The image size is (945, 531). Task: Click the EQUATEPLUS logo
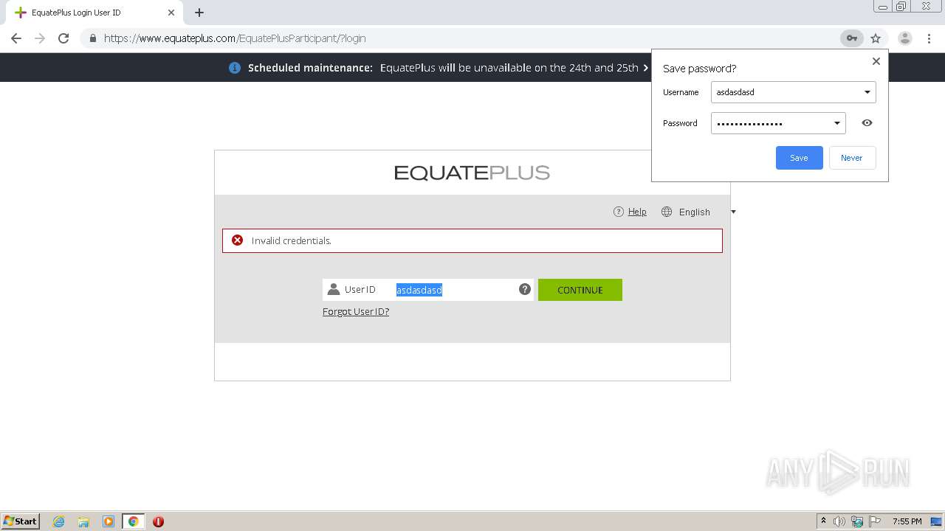click(472, 173)
